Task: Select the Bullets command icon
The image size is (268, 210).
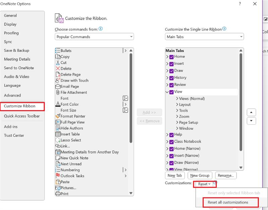Action: coord(58,51)
